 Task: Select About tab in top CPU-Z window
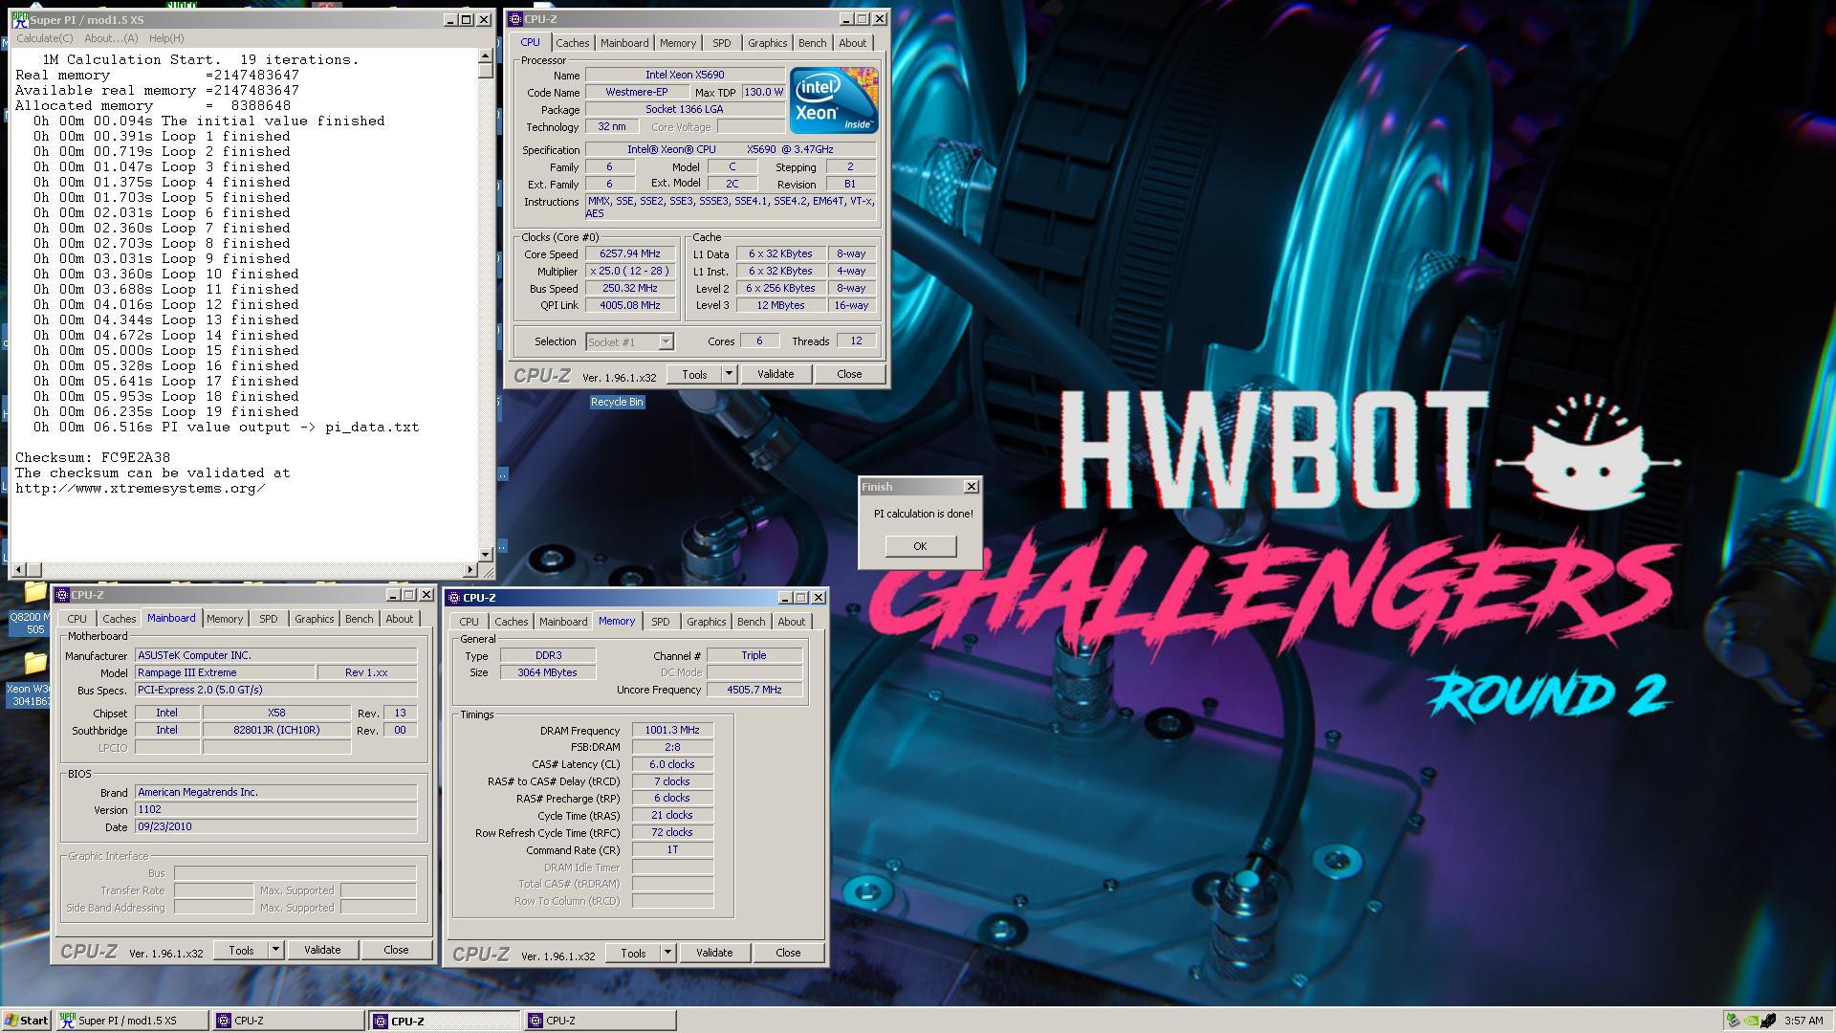pos(852,43)
